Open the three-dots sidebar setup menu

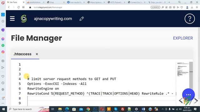coord(3,103)
